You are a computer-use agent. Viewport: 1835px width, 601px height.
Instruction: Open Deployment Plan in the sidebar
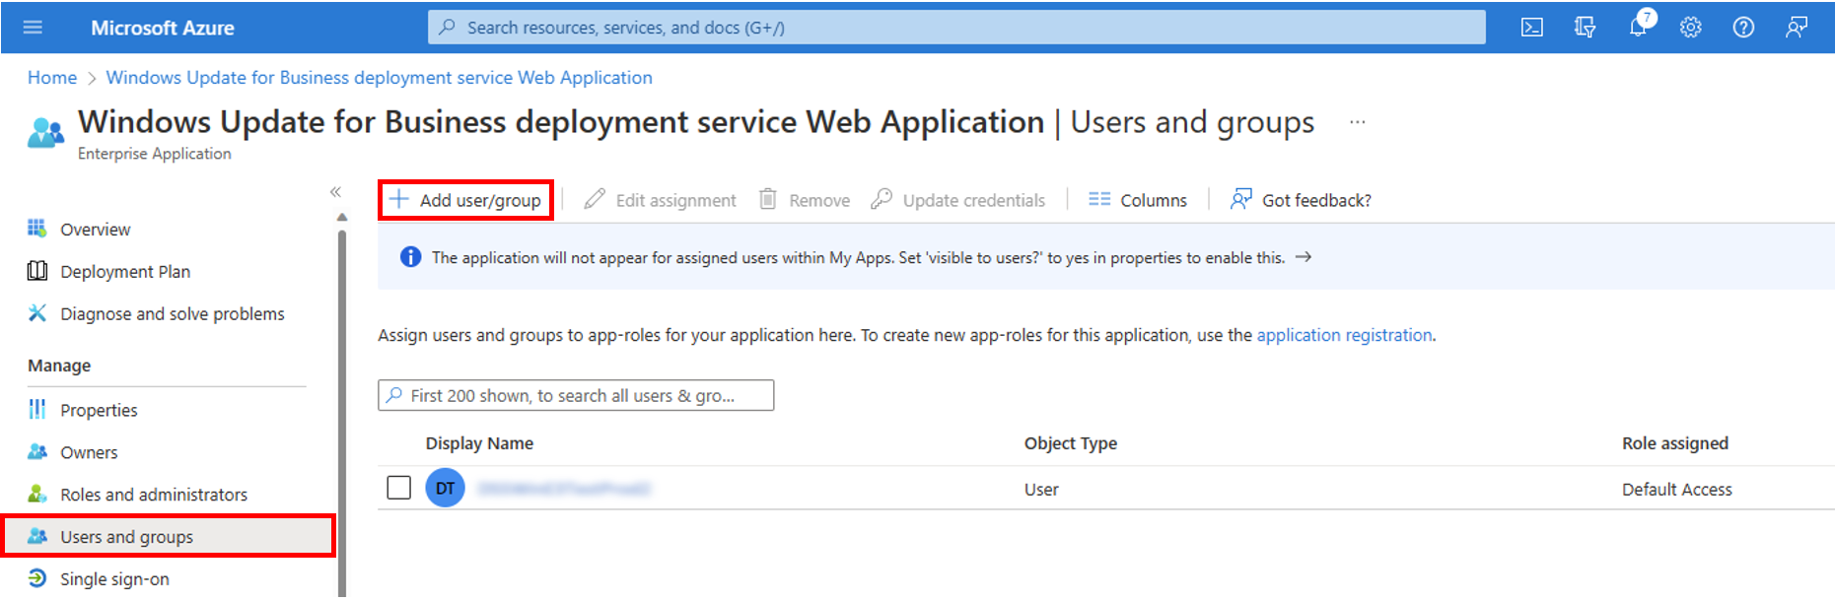125,272
